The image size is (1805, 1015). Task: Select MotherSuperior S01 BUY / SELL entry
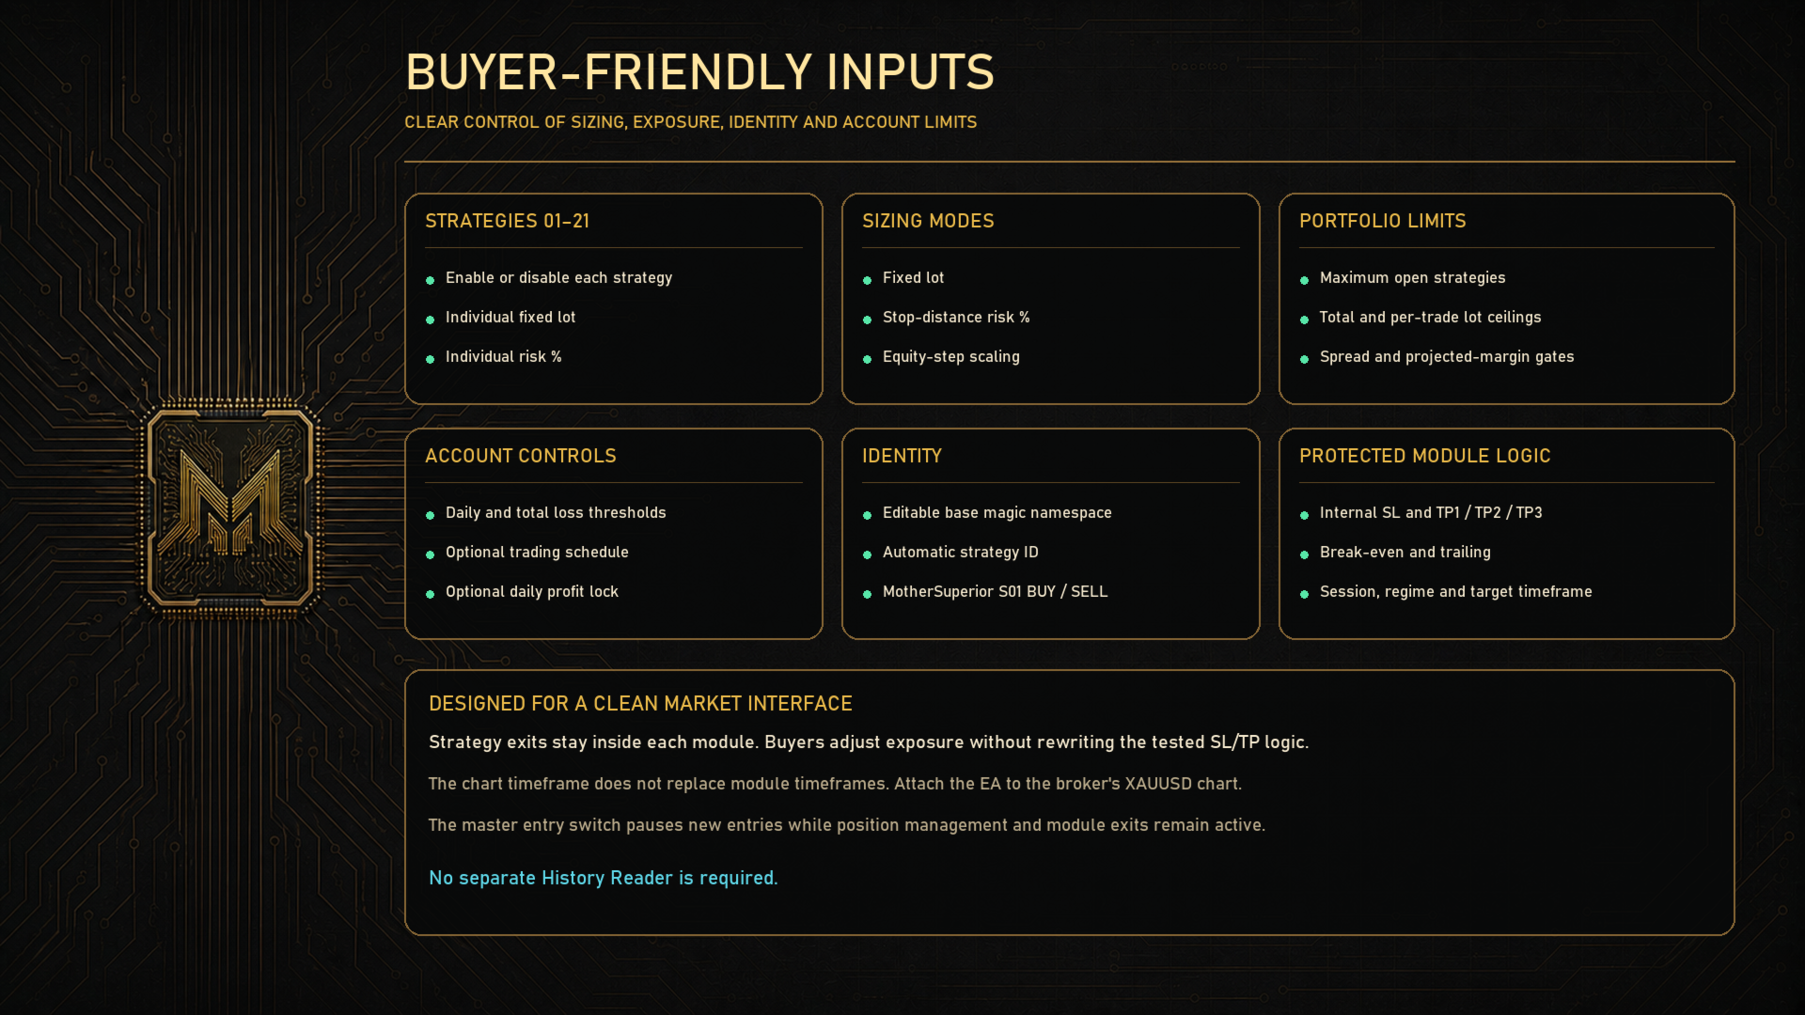pos(995,591)
